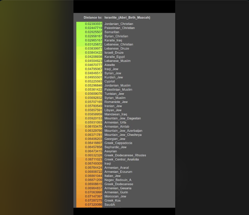249x215 pixels.
Task: Click the Palestinian_Christian population name
Action: pyautogui.click(x=119, y=28)
